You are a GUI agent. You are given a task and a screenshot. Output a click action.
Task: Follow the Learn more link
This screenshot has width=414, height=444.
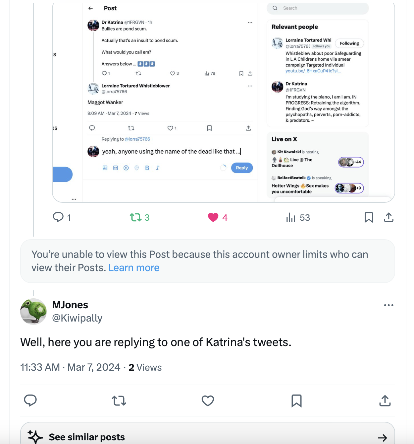pyautogui.click(x=134, y=268)
